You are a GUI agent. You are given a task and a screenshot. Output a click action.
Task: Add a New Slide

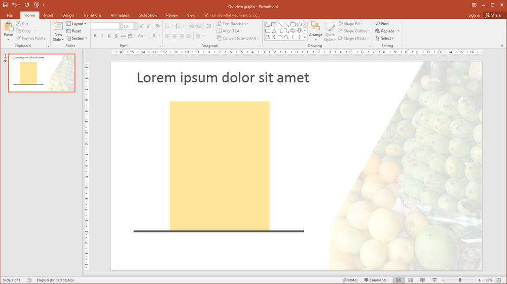58,31
